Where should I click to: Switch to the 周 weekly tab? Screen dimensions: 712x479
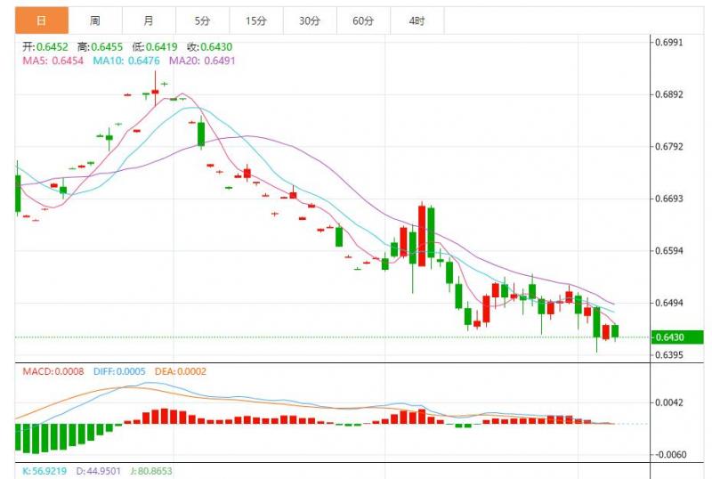pos(95,20)
